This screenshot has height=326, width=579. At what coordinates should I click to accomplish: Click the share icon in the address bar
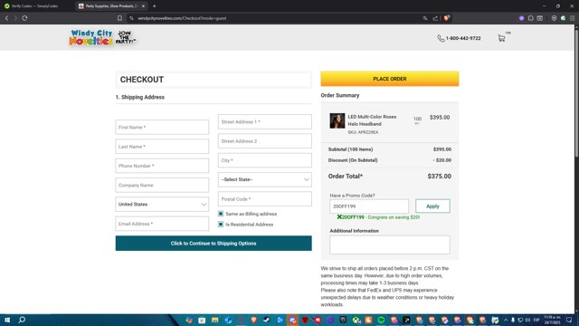435,18
